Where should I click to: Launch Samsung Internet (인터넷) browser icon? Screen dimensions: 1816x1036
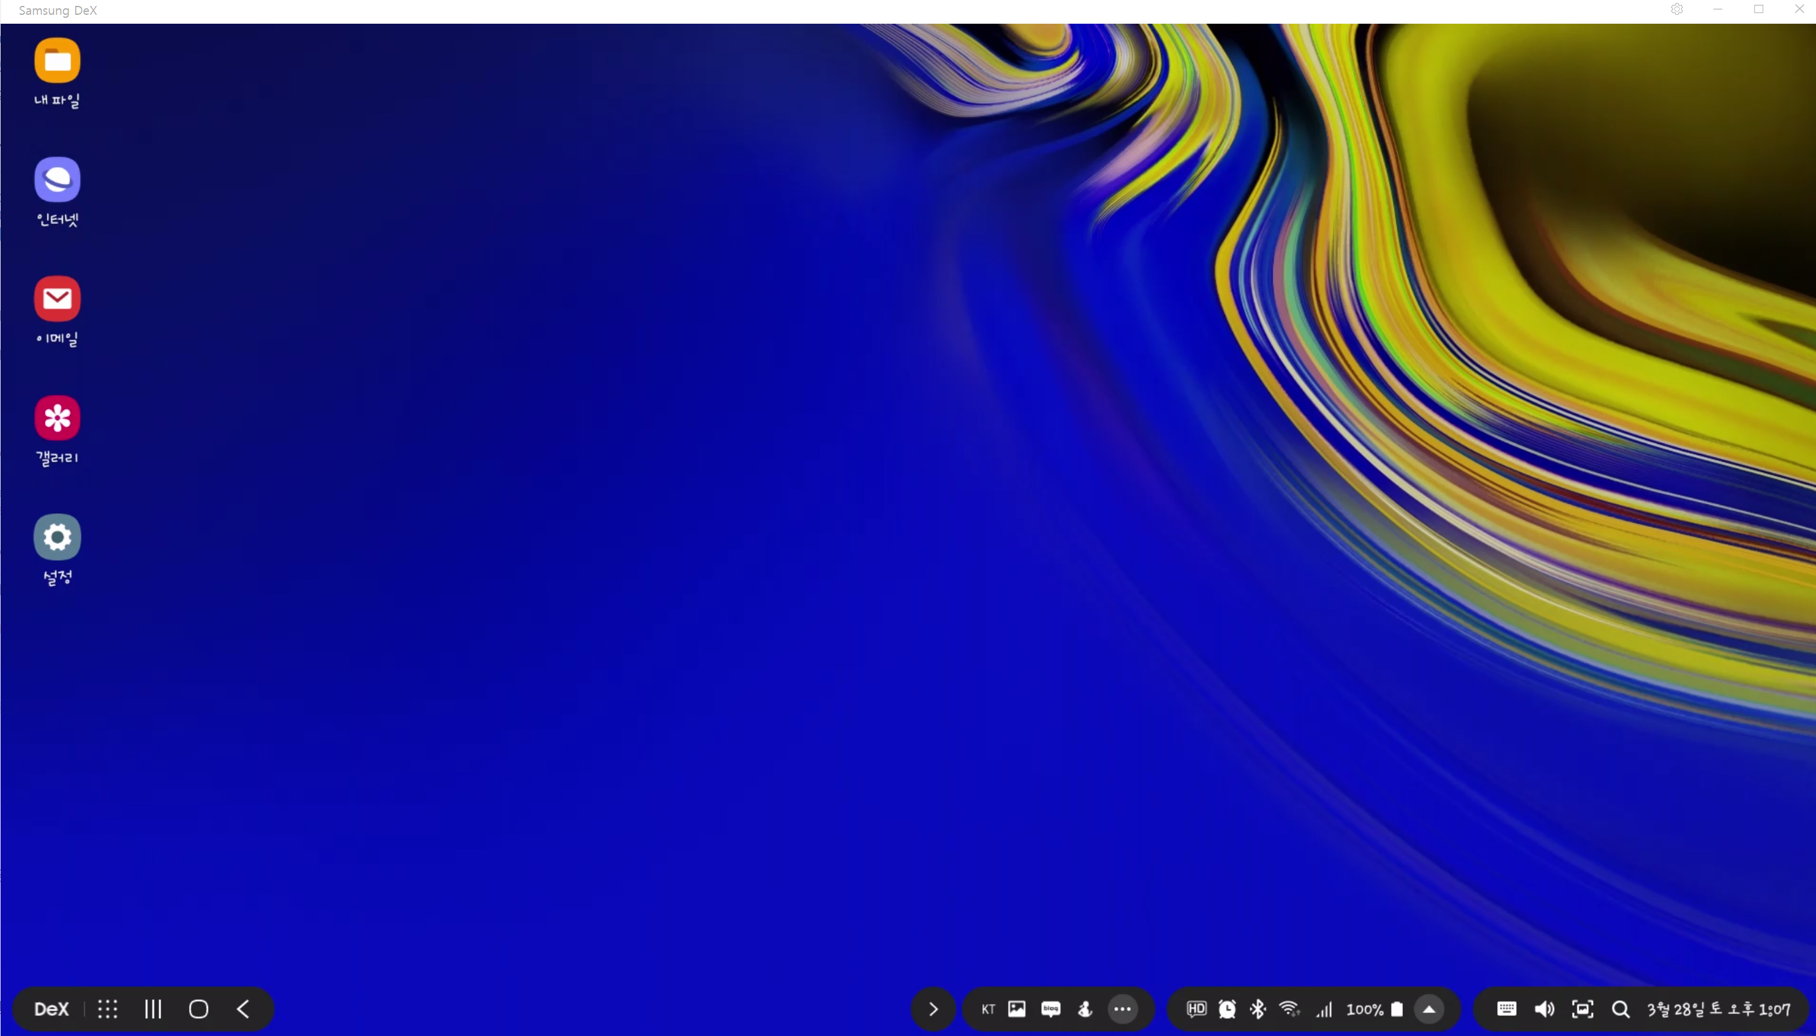57,180
